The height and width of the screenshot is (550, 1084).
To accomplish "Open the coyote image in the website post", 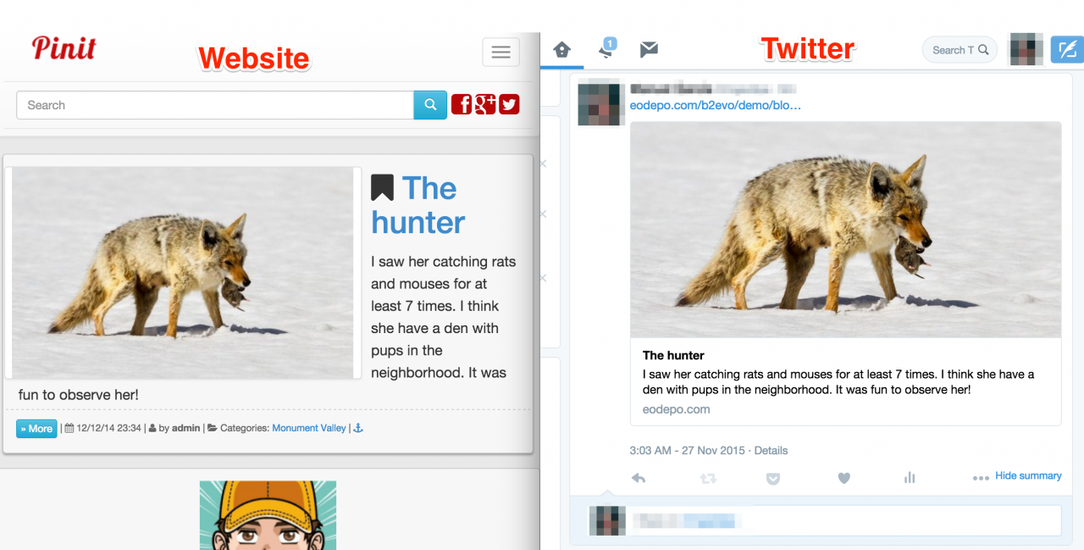I will (x=183, y=272).
